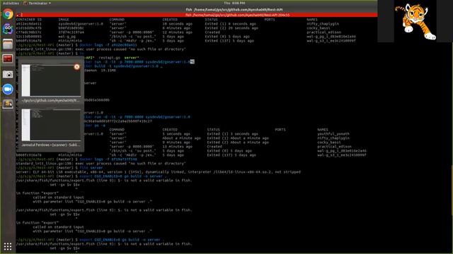Screen dimensions: 453x254
Task: Select the Jannatul Ferdows scanner Sublime preview
Action: click(51, 125)
